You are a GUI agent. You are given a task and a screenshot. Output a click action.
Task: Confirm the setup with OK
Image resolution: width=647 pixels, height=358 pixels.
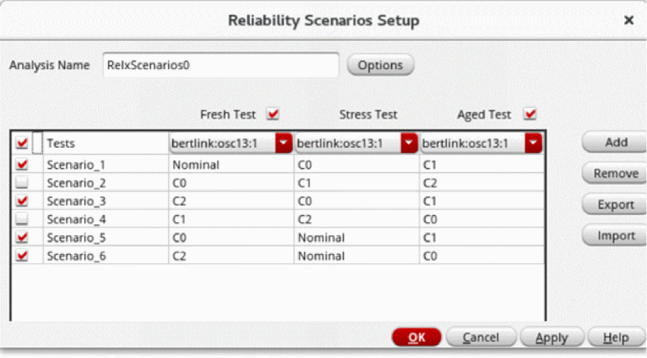click(x=417, y=338)
